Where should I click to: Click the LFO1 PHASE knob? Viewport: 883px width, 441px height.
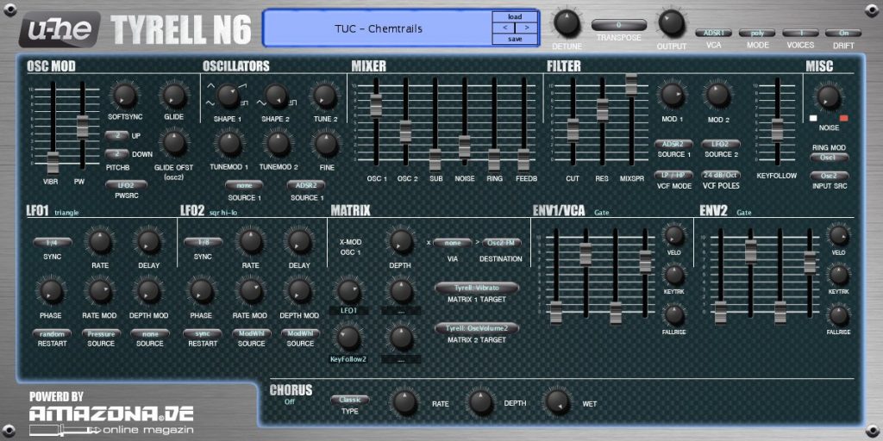(51, 291)
